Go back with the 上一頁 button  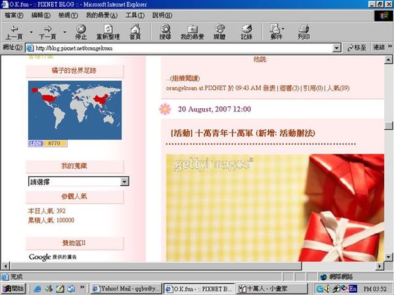pos(14,32)
